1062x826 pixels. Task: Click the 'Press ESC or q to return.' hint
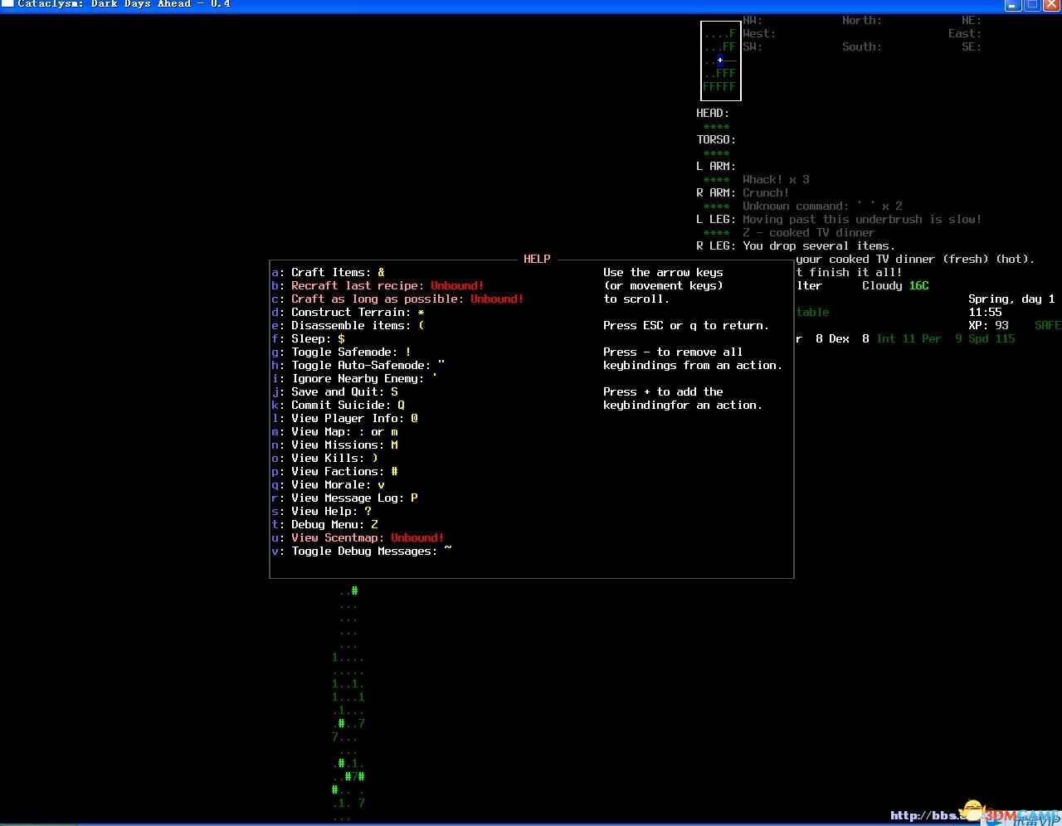click(x=686, y=325)
